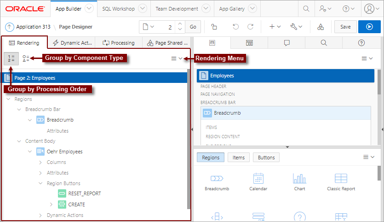Collapse the Regions tree node
The image size is (384, 222).
point(9,99)
